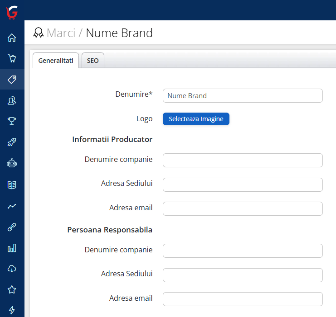Click the home icon in sidebar
336x317 pixels.
coord(12,38)
